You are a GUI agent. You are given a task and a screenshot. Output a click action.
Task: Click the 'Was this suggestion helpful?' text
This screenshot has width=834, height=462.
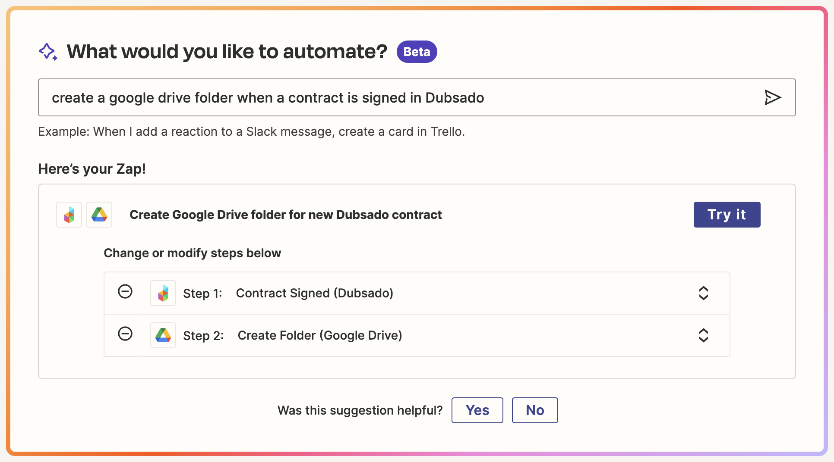pos(360,410)
